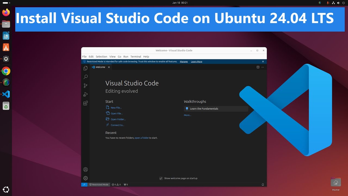Close the Welcome tab
348x196 pixels.
tap(109, 67)
